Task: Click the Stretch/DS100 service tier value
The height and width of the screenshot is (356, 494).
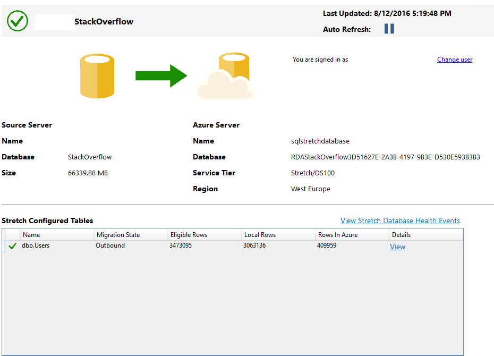Action: (x=313, y=173)
